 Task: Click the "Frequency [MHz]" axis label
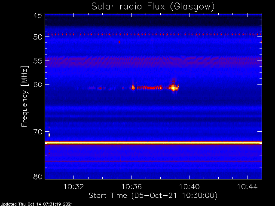click(24, 96)
